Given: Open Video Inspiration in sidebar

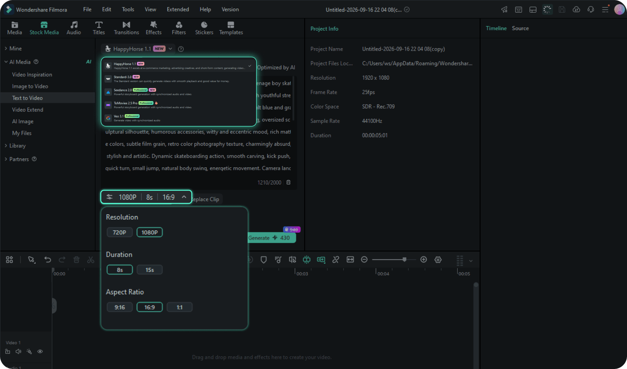Looking at the screenshot, I should 32,75.
